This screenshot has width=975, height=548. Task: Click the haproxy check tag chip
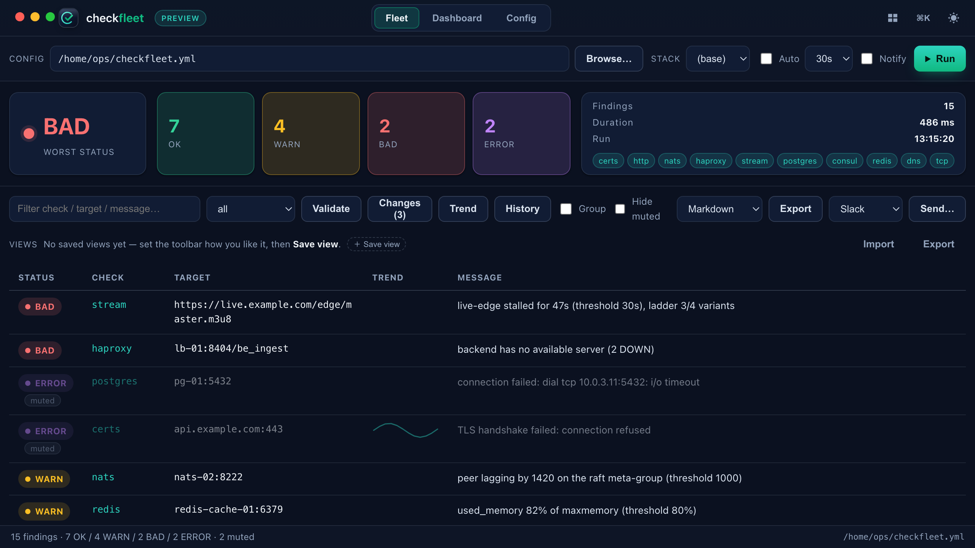tap(711, 161)
